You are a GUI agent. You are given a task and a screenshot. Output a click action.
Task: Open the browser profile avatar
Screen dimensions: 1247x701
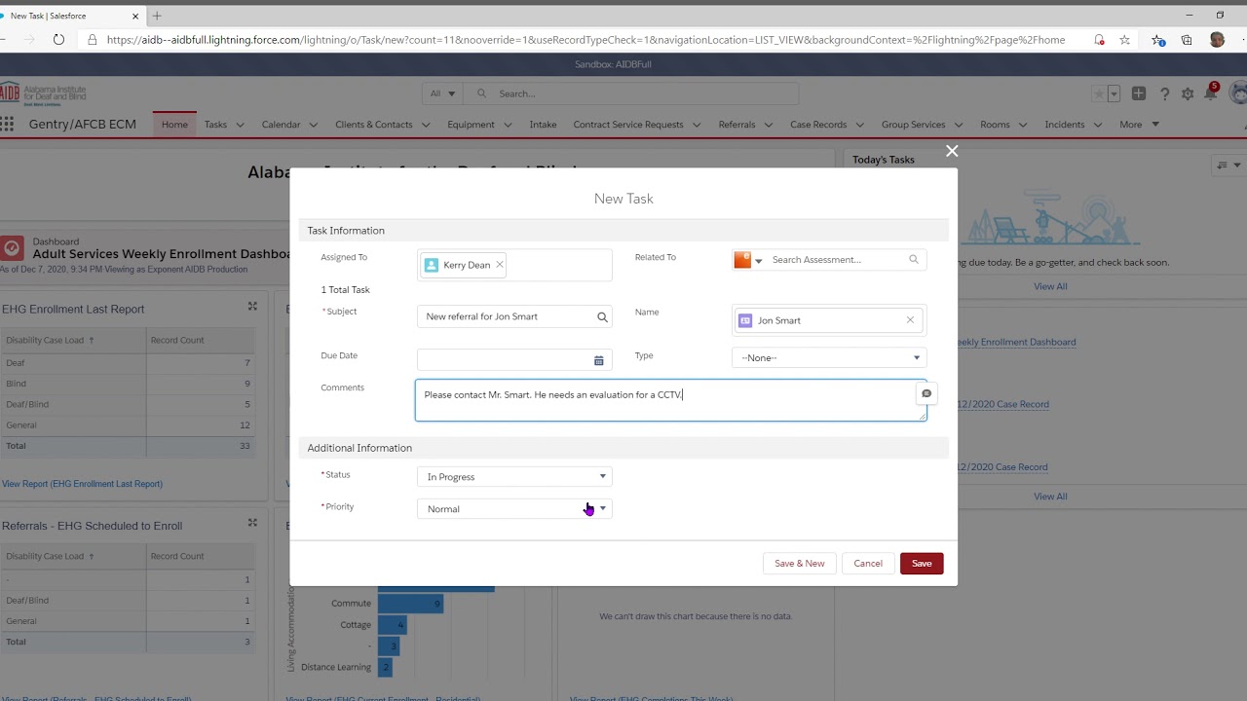(x=1217, y=40)
